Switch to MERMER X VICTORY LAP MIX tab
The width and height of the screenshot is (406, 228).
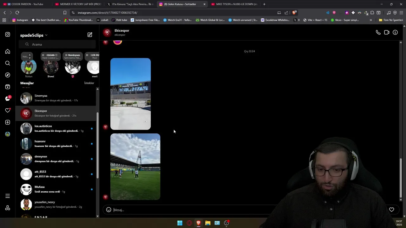point(78,4)
